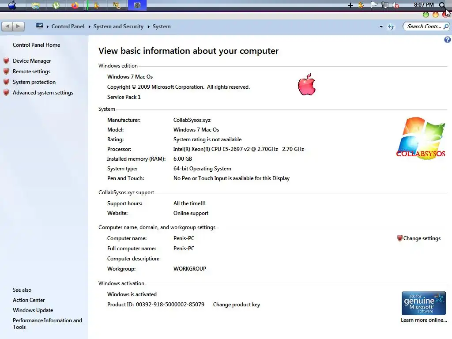
Task: Click Change settings for computer name
Action: click(422, 238)
